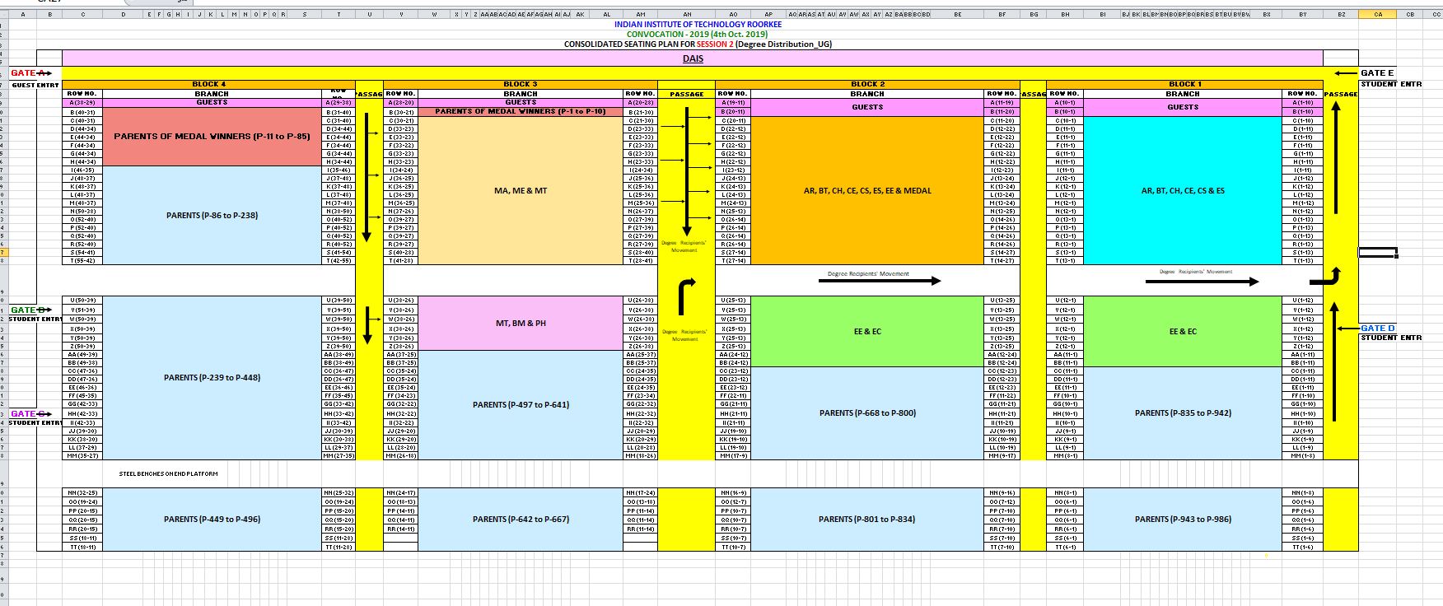Viewport: 1443px width, 606px height.
Task: Click the 'GUESTS' row in Block 1
Action: tap(1183, 107)
